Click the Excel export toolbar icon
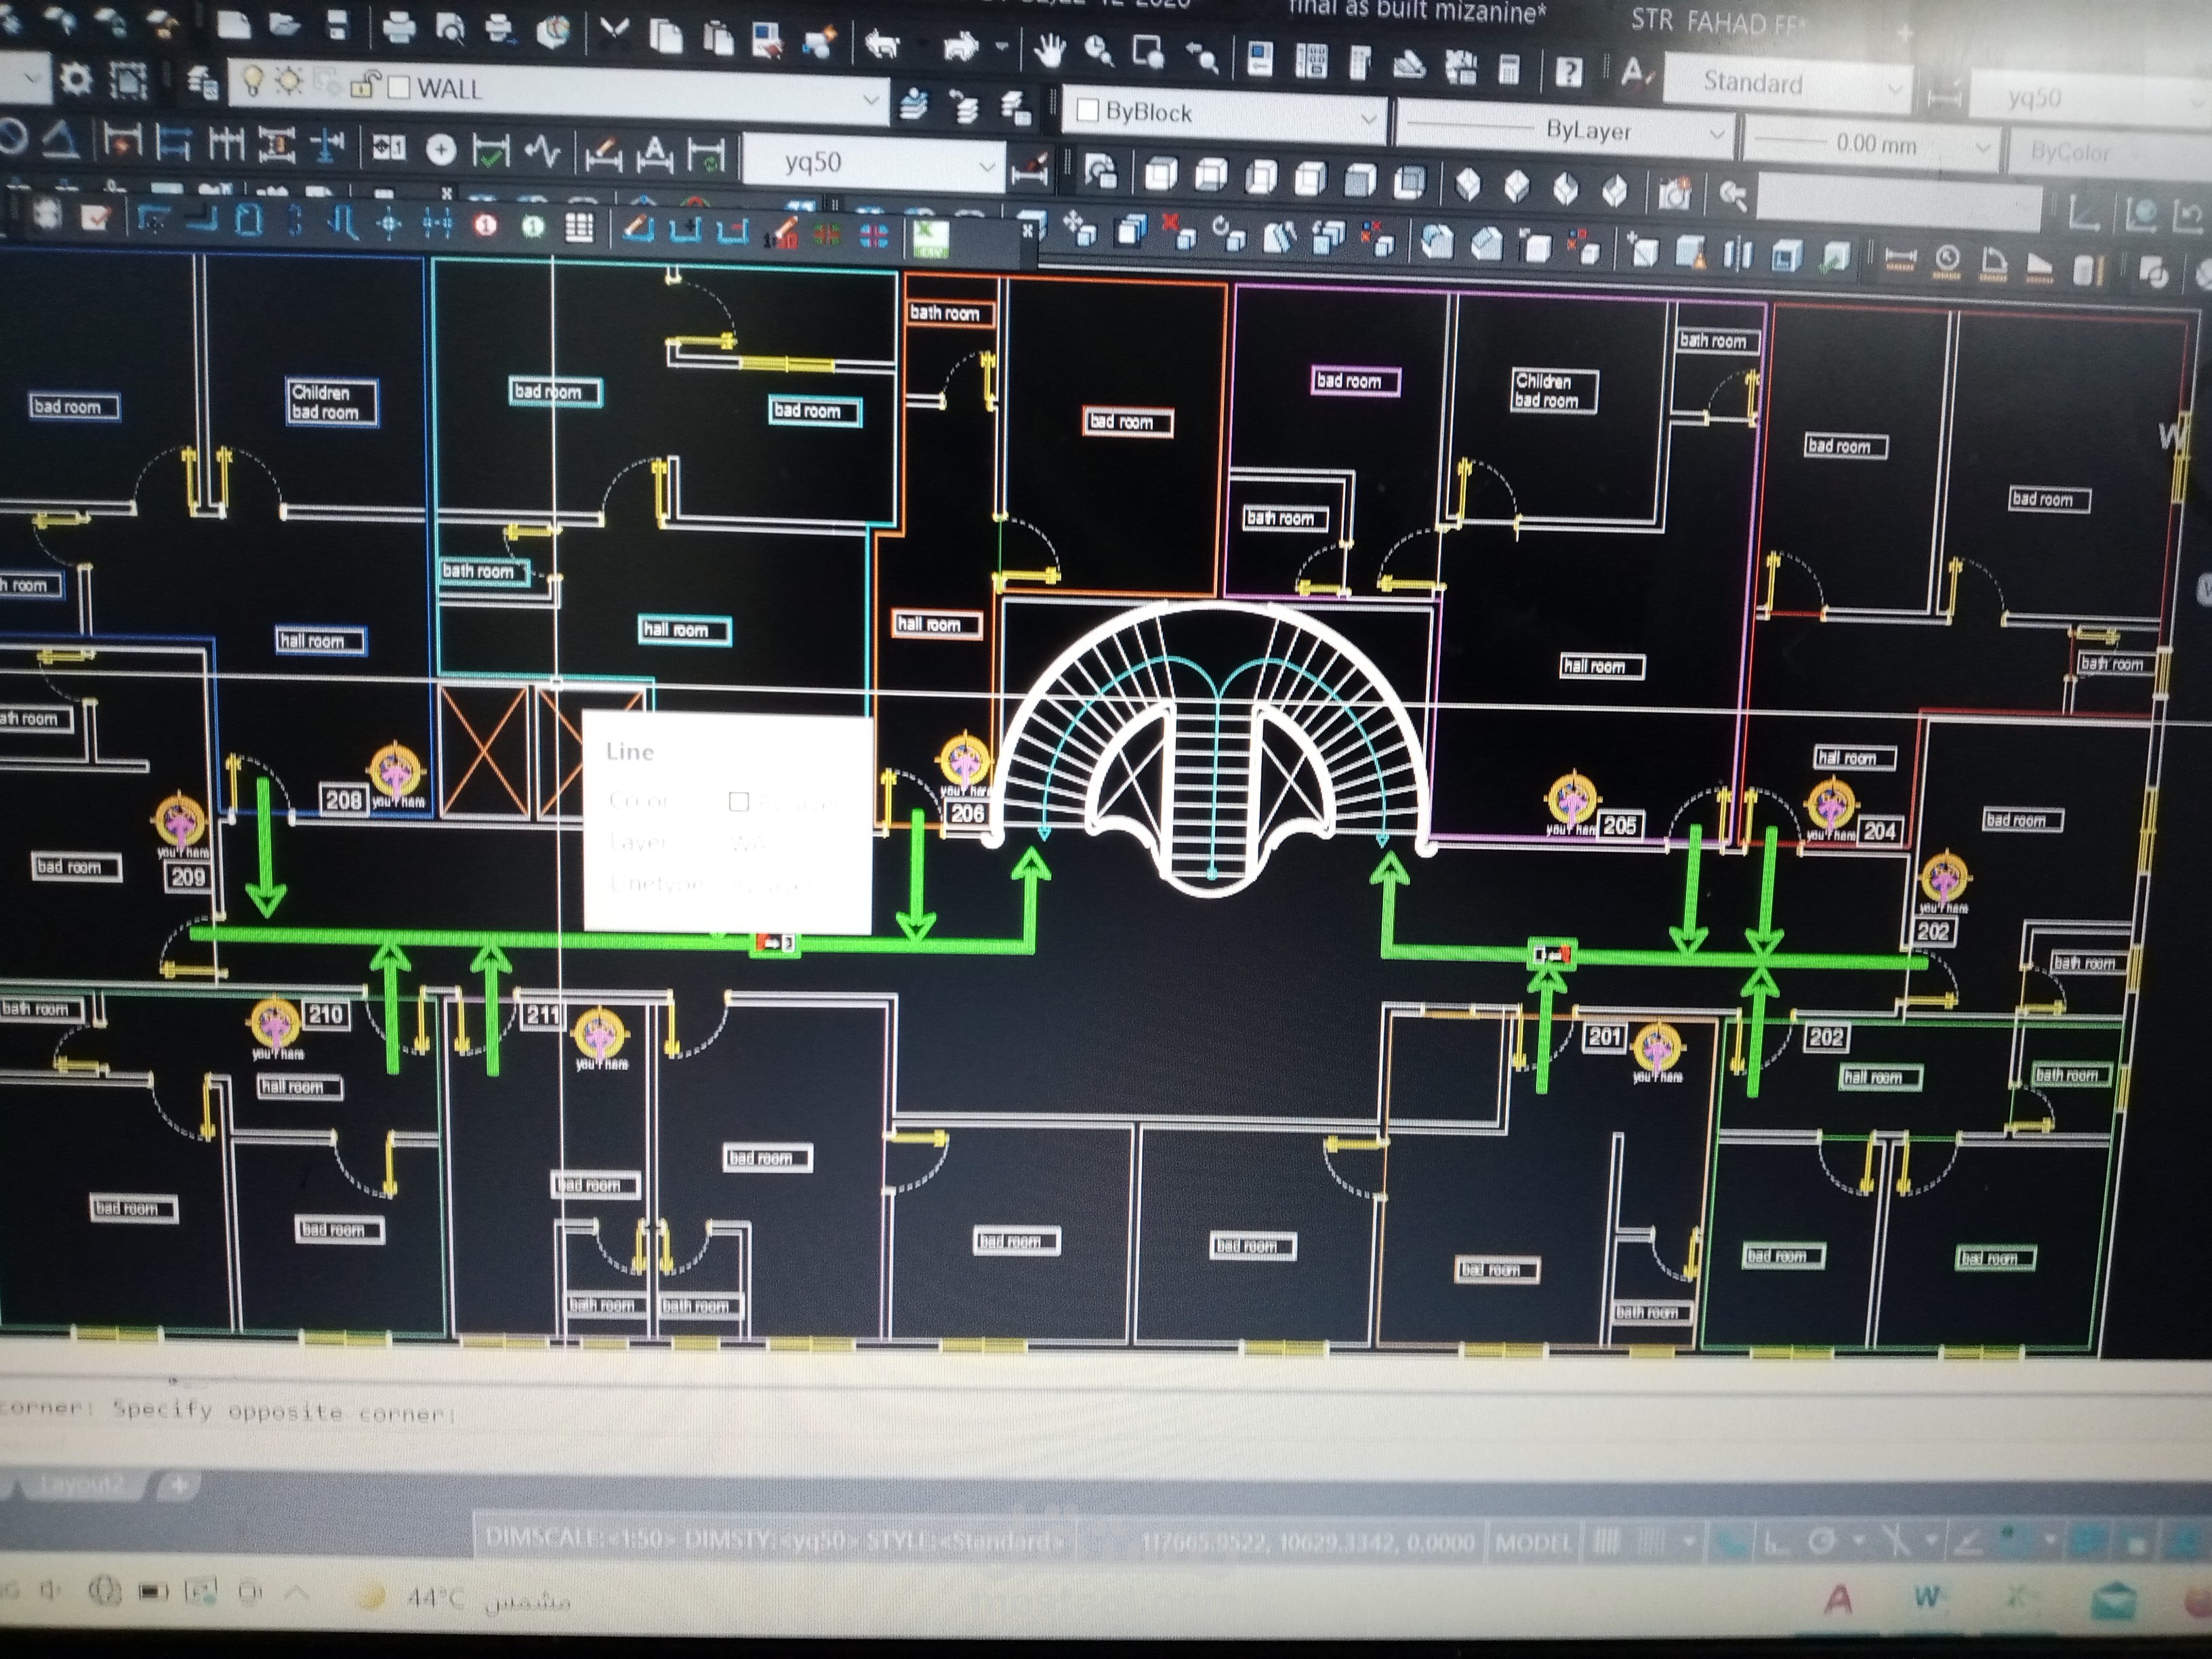Viewport: 2212px width, 1659px height. point(932,238)
